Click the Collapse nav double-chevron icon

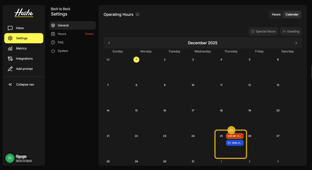[x=10, y=85]
